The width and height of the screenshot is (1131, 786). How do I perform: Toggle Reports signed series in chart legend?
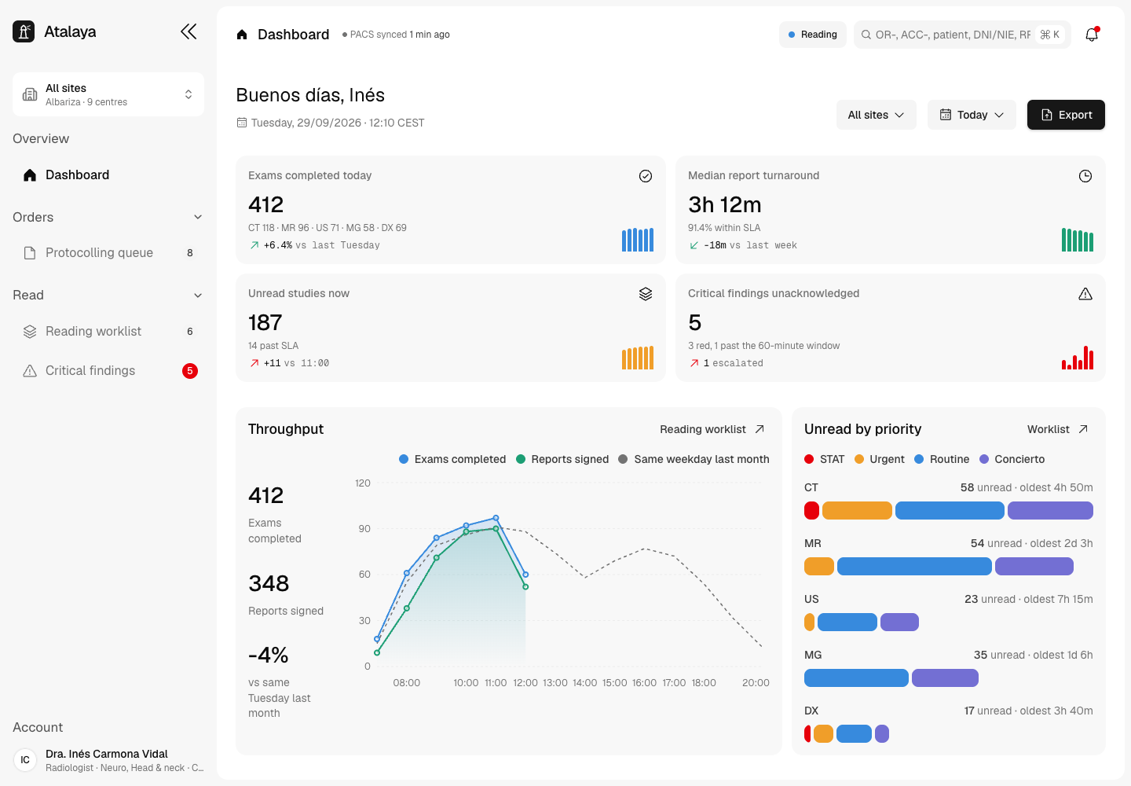(562, 459)
